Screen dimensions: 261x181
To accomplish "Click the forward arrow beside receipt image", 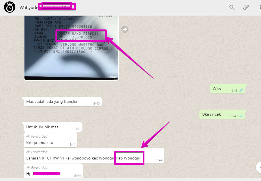I will tap(125, 29).
